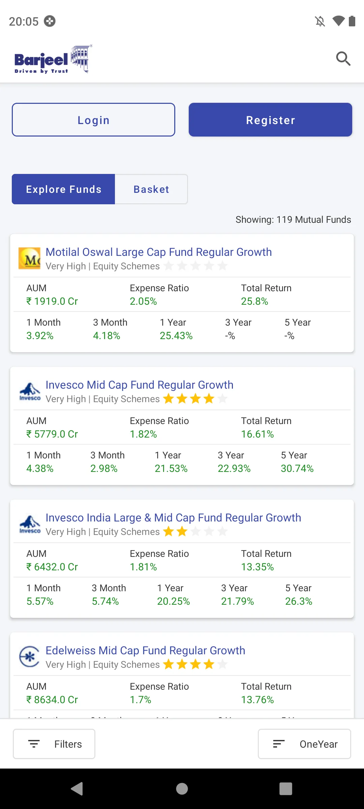Tap the Android home navigation icon
The height and width of the screenshot is (809, 364).
pos(182,789)
